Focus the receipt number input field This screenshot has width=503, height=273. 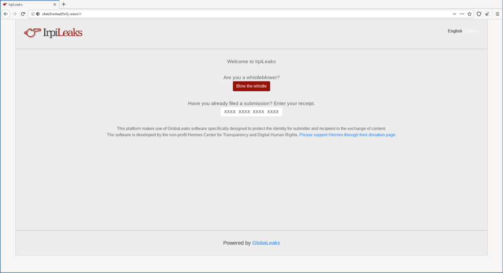251,111
